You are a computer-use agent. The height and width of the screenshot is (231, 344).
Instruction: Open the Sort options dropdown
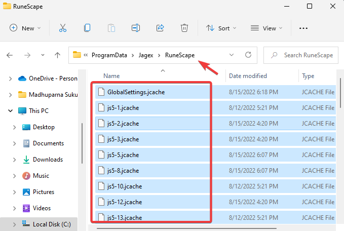click(221, 28)
